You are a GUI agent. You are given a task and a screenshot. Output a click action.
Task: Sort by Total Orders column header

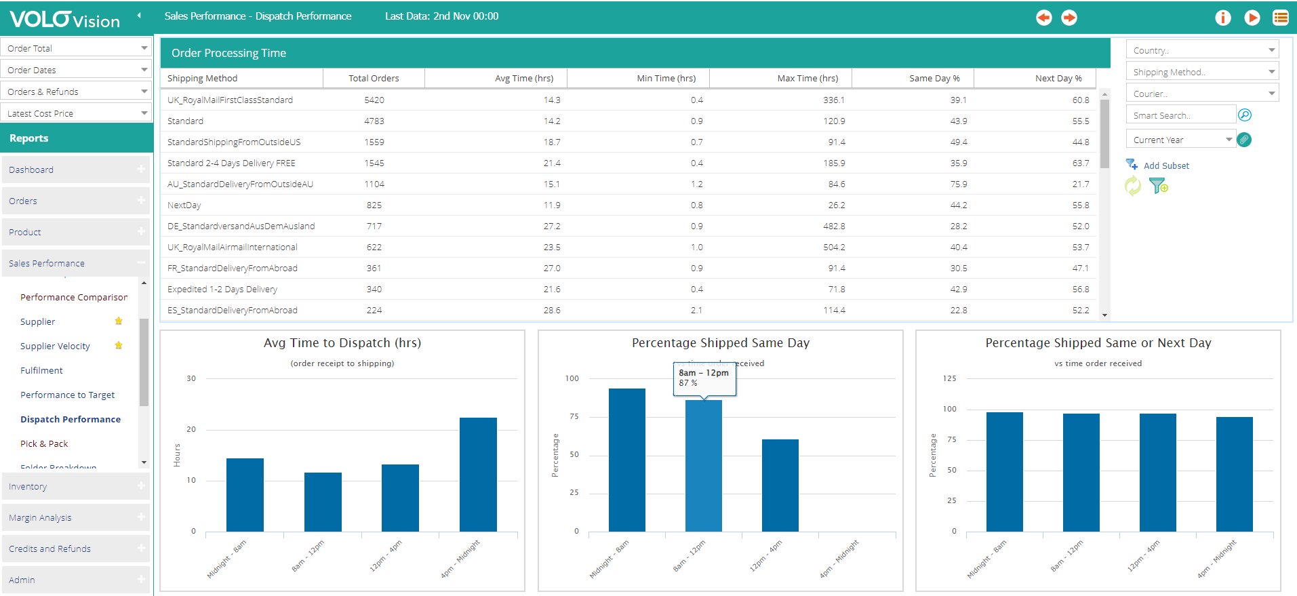[x=374, y=78]
